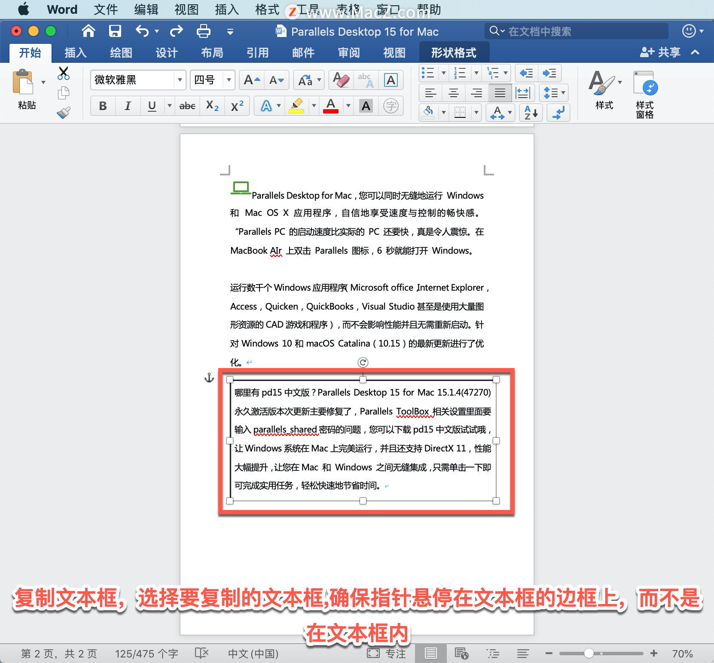Open the 样式 styles gallery
The width and height of the screenshot is (714, 663).
pyautogui.click(x=604, y=90)
